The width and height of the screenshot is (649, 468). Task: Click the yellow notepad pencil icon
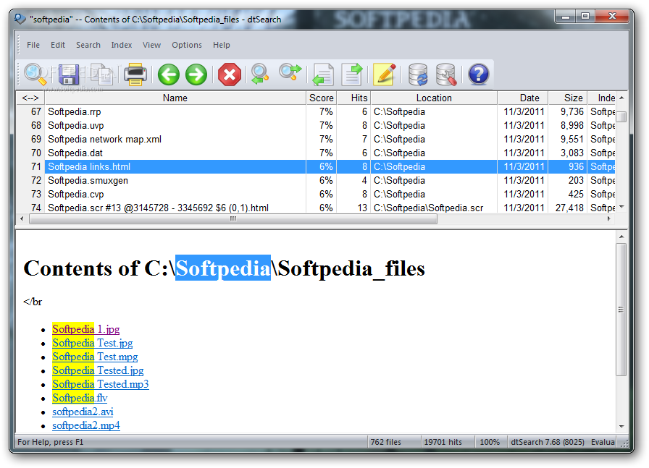(385, 75)
